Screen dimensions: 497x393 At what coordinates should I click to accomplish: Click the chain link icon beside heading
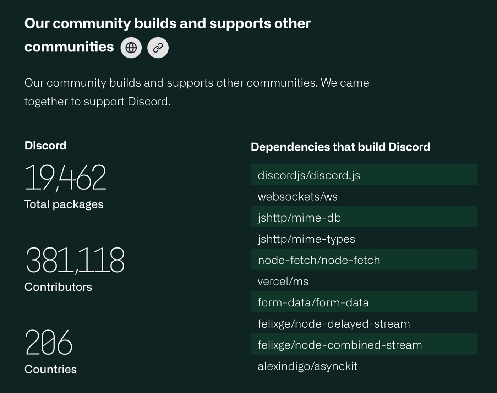(x=158, y=48)
